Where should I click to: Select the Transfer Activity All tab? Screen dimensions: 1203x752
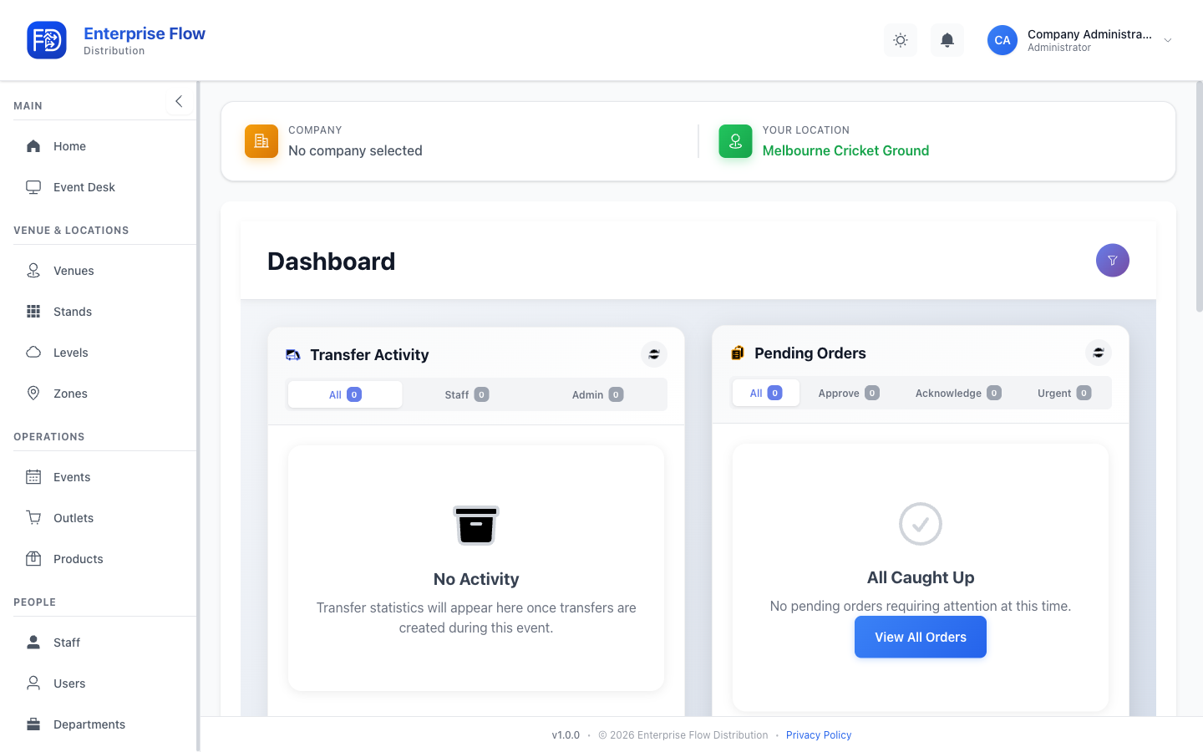345,394
